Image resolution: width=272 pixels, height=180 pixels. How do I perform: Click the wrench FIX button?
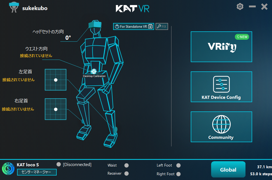tap(162, 26)
